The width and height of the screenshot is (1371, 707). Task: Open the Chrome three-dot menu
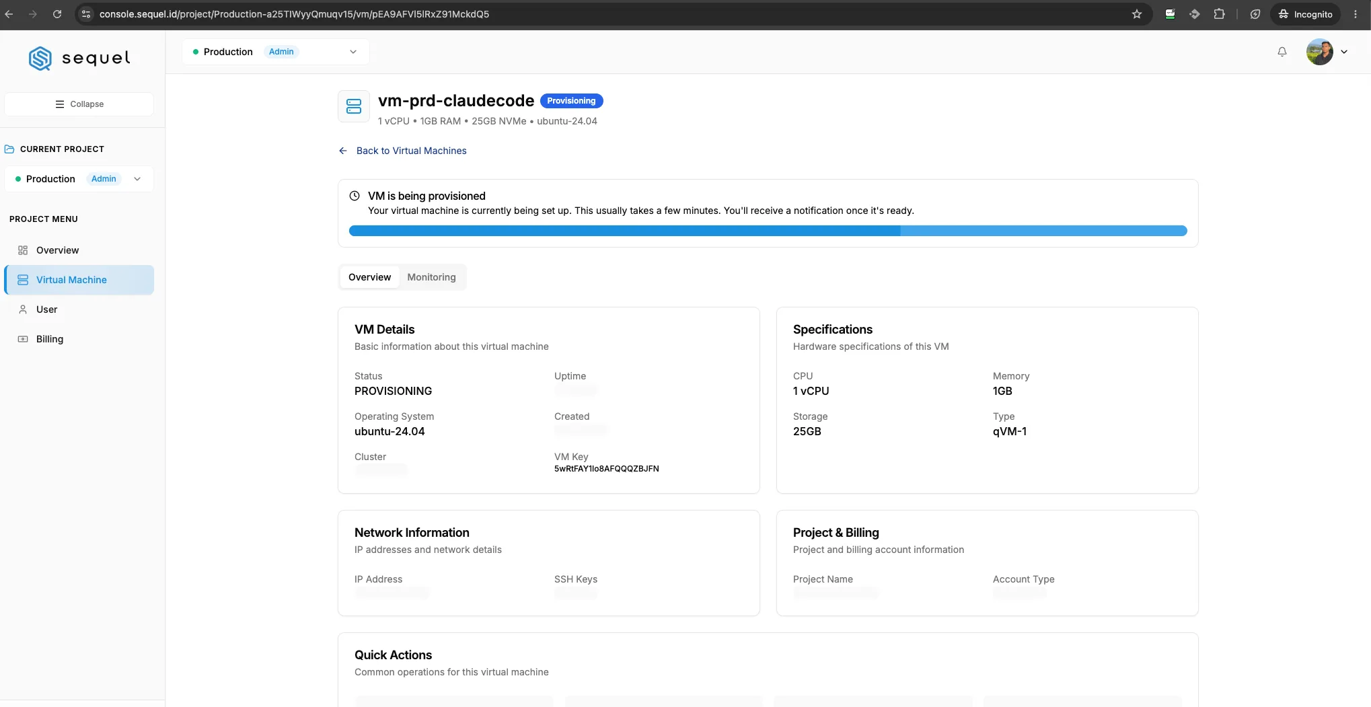[x=1356, y=14]
